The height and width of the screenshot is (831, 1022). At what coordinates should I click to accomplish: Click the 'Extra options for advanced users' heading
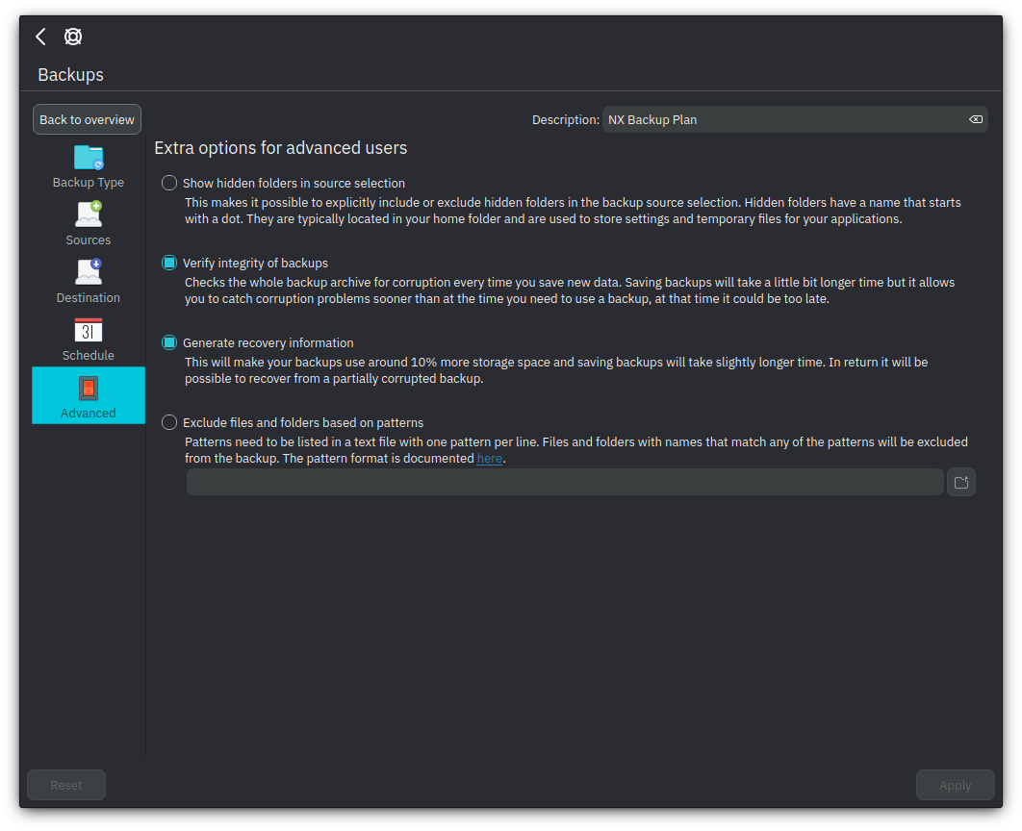coord(281,148)
